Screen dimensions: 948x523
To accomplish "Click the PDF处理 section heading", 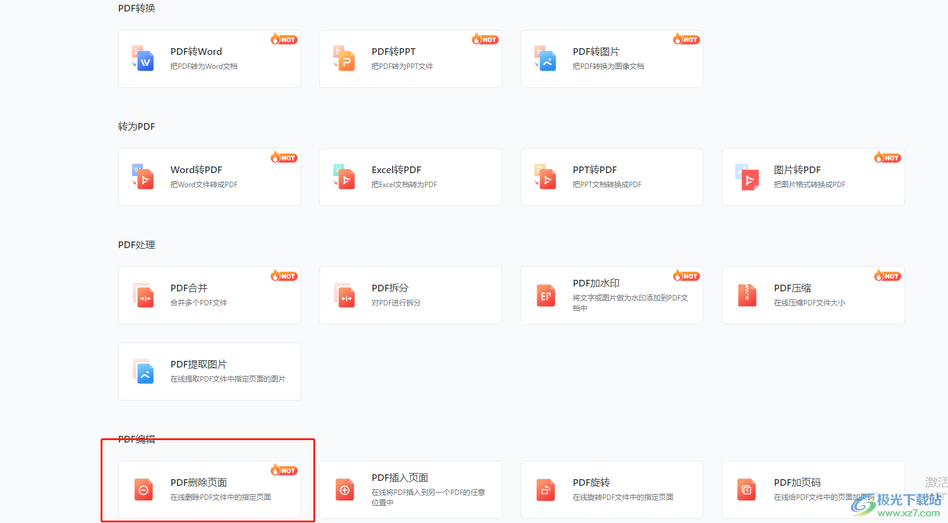I will pyautogui.click(x=137, y=245).
